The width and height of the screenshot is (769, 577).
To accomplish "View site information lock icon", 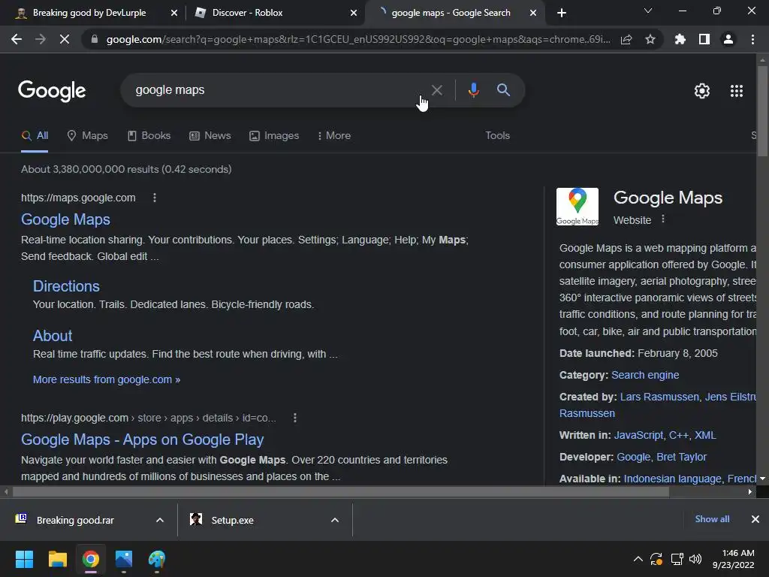I will [95, 39].
